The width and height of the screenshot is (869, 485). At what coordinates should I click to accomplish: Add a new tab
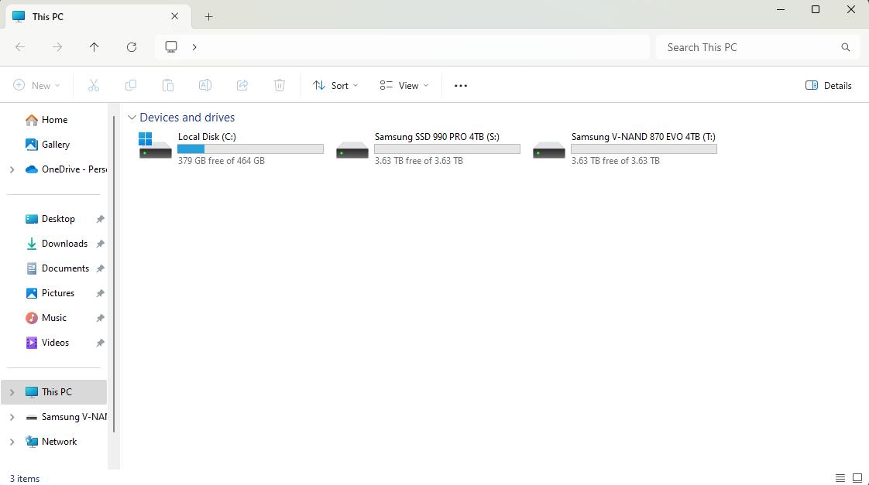coord(208,16)
